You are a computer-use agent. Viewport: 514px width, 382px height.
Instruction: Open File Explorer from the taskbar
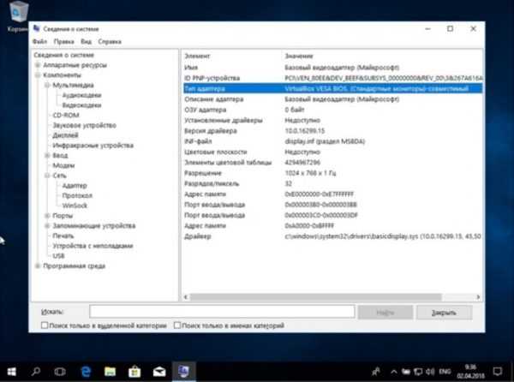point(110,372)
